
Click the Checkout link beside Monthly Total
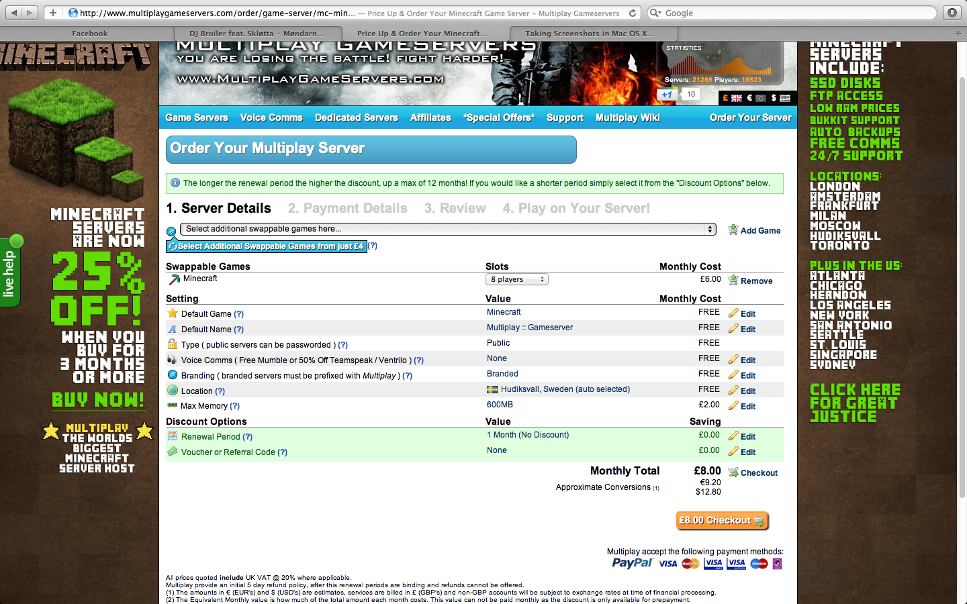(x=759, y=473)
